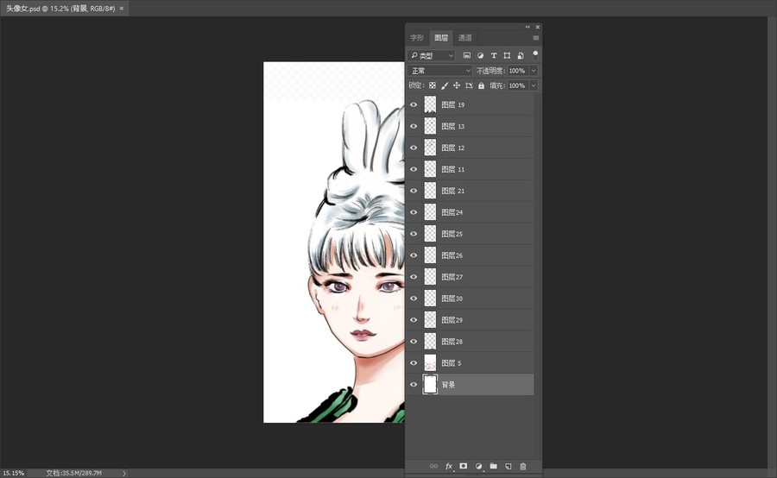Create a new layer
The height and width of the screenshot is (478, 777).
pyautogui.click(x=508, y=466)
